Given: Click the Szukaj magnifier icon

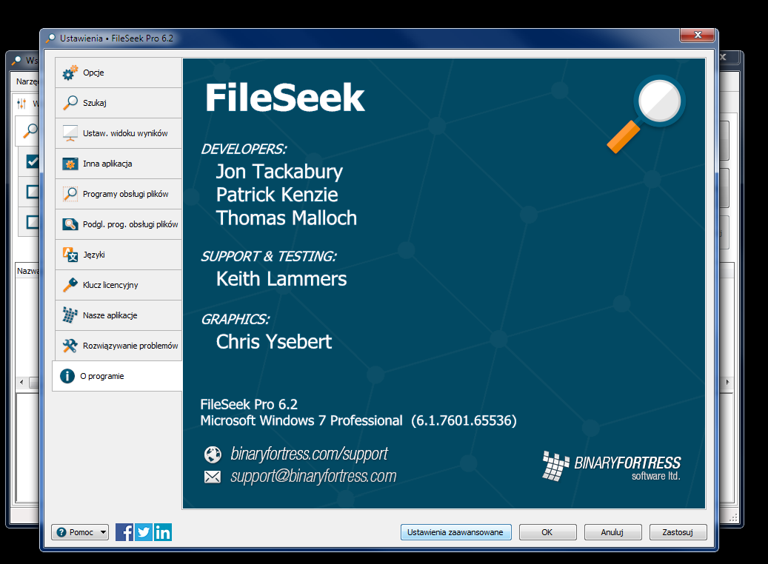Looking at the screenshot, I should coord(70,103).
